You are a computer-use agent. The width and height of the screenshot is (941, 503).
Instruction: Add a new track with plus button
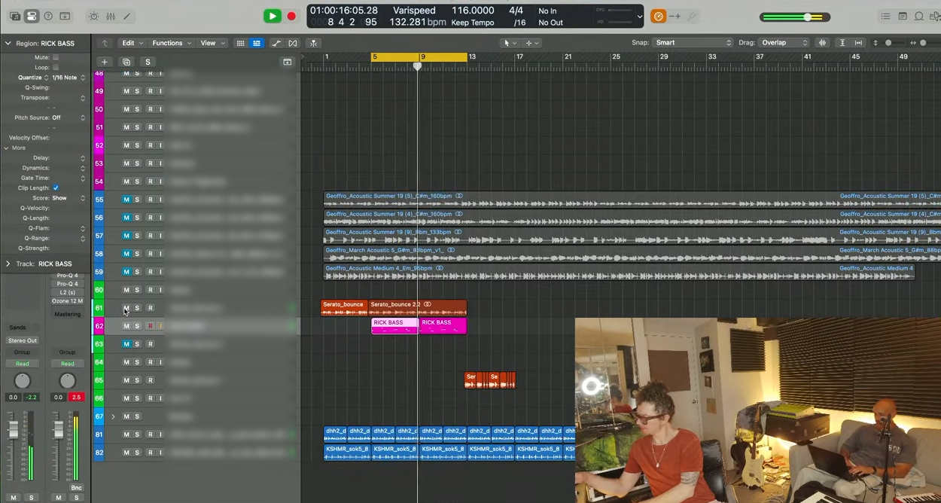(x=105, y=62)
